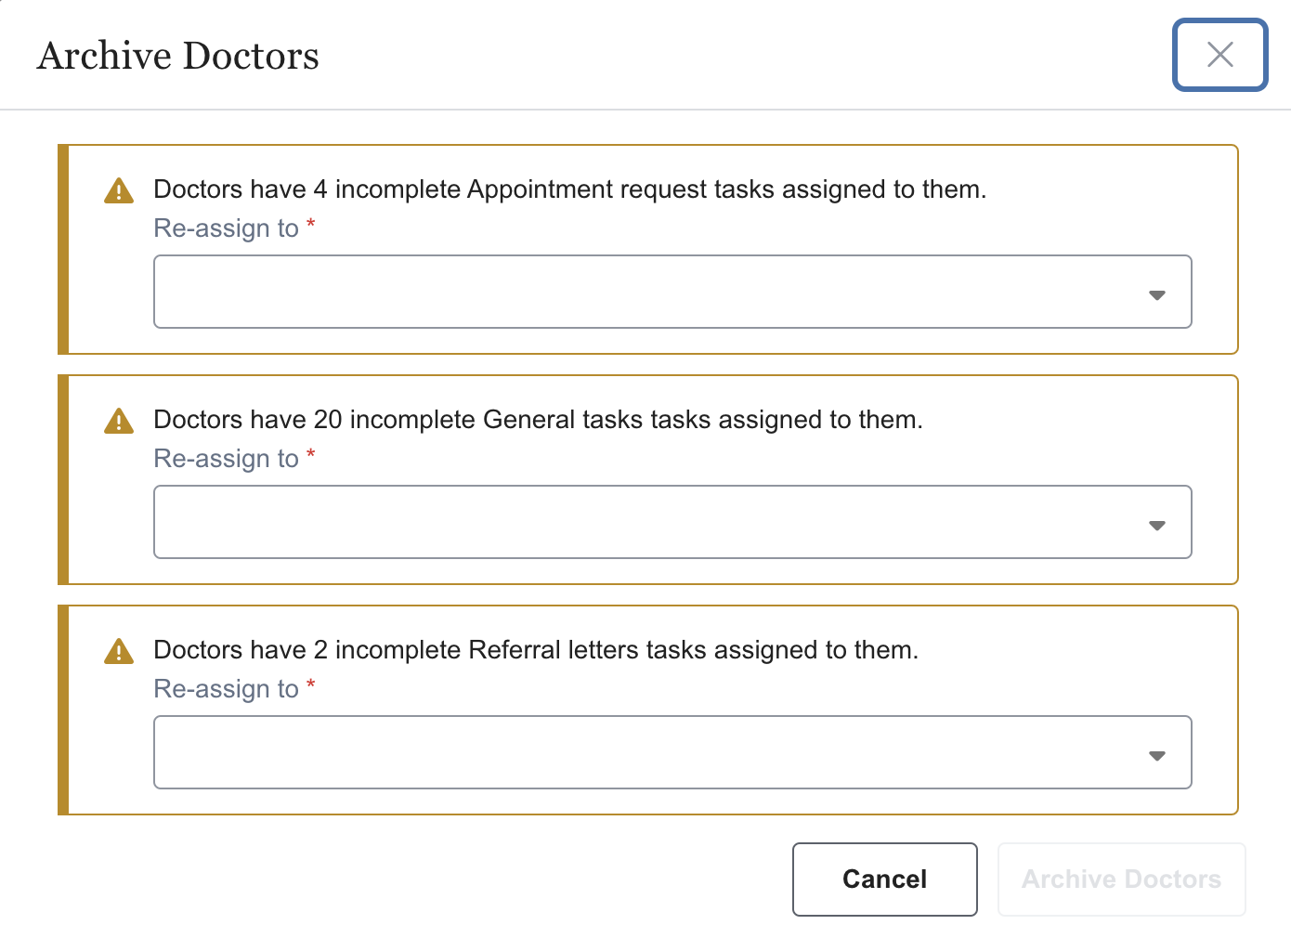The height and width of the screenshot is (938, 1291).
Task: Select the Re-assign to label in the first warning
Action: [x=228, y=228]
